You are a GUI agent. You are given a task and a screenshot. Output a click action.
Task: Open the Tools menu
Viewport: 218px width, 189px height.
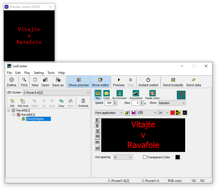click(51, 73)
